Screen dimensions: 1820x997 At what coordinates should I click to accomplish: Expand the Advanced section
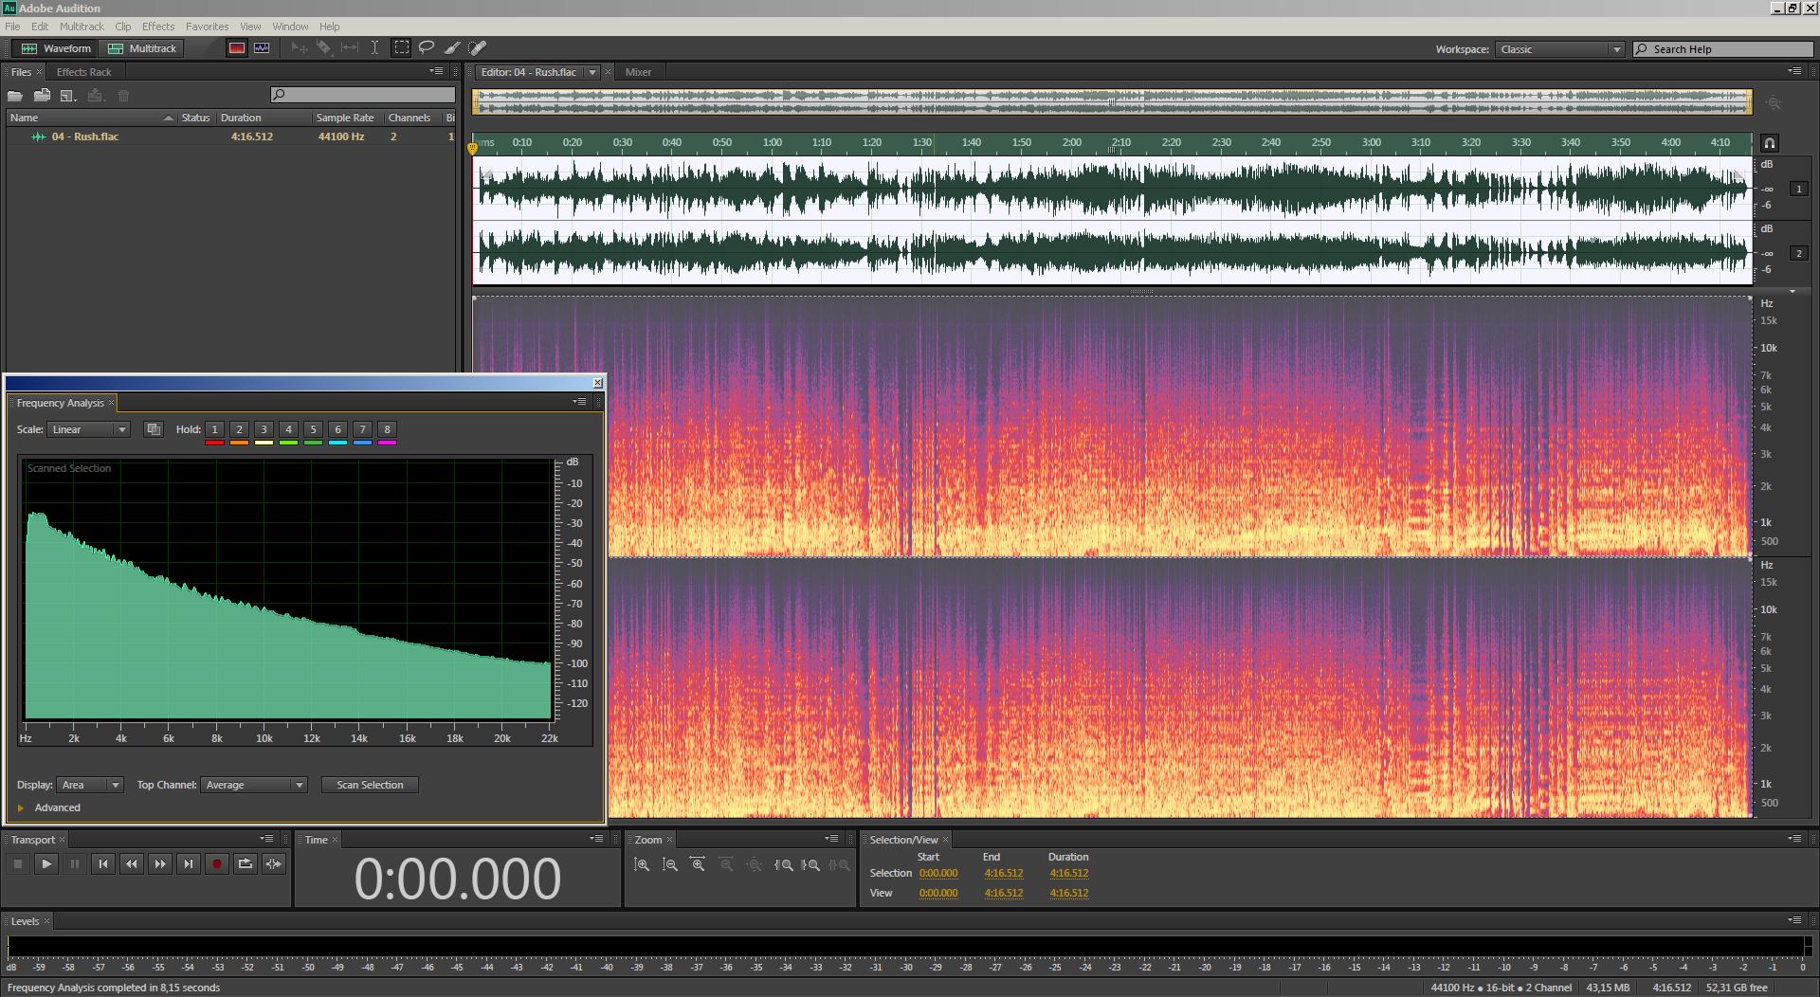[x=21, y=808]
